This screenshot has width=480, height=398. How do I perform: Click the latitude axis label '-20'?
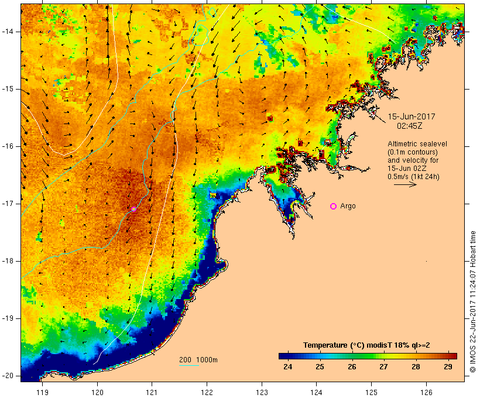coord(8,376)
